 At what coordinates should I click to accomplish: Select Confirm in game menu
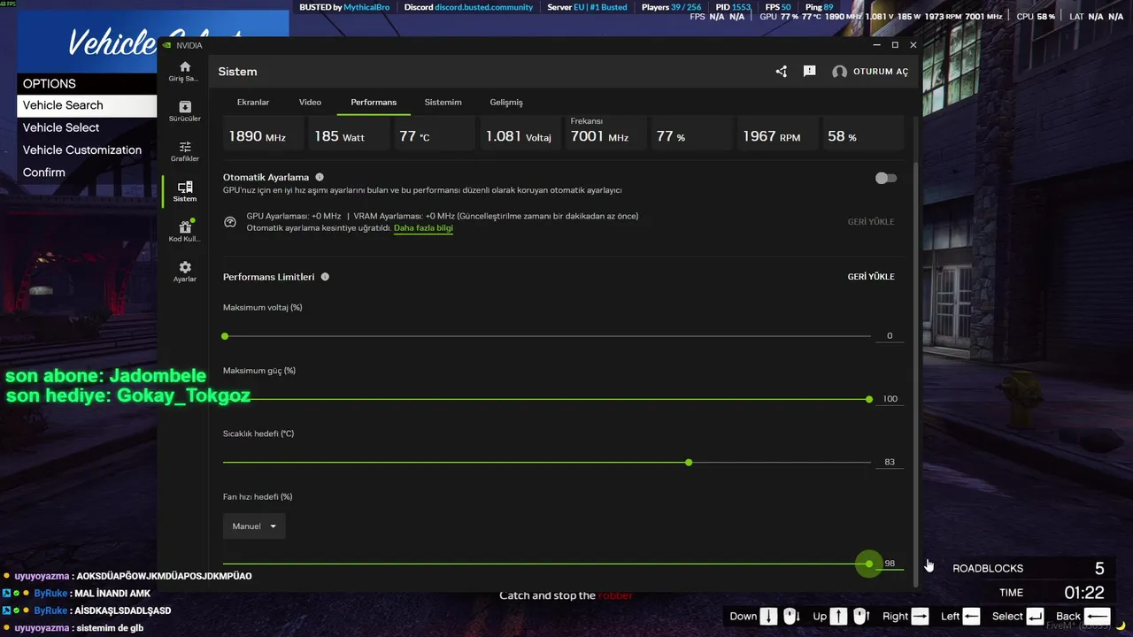[87, 173]
